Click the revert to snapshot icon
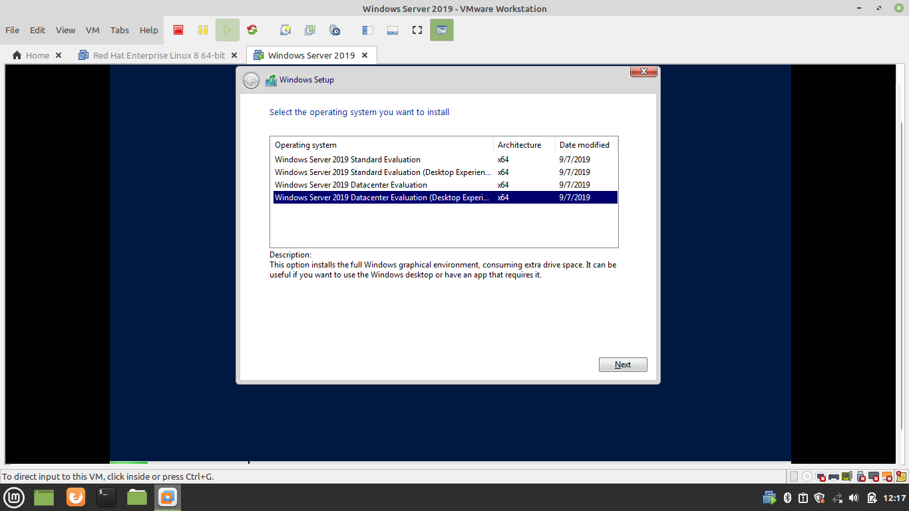This screenshot has height=511, width=909. point(310,30)
